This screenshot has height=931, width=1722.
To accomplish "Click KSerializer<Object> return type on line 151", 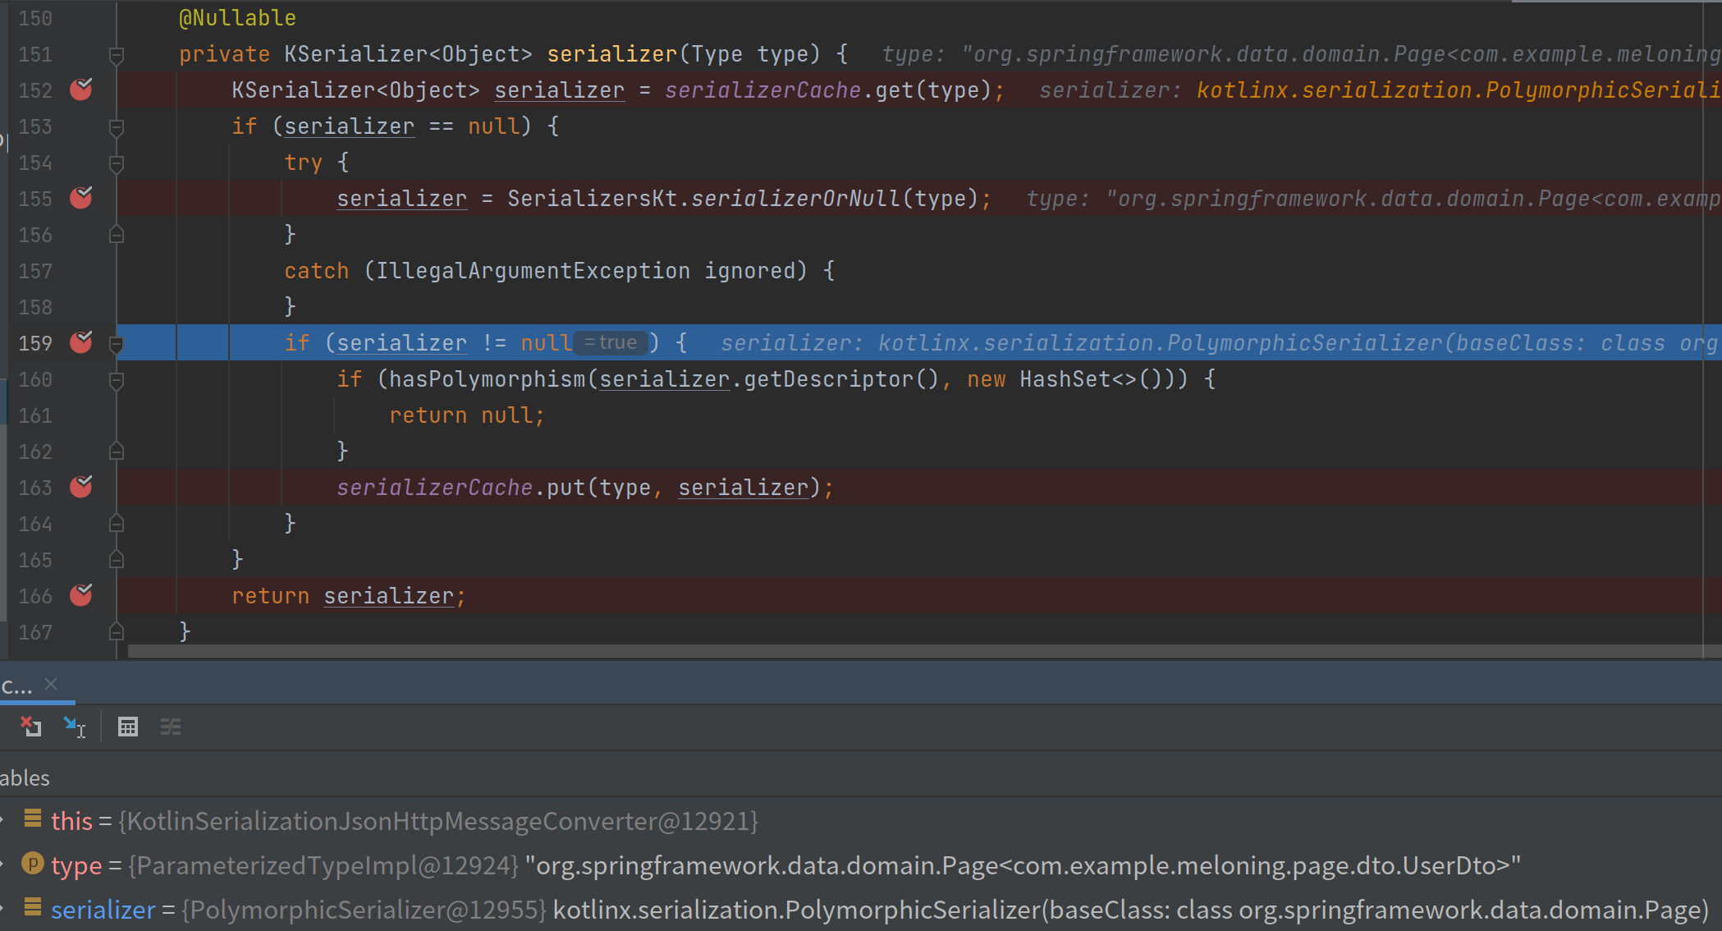I will tap(408, 54).
